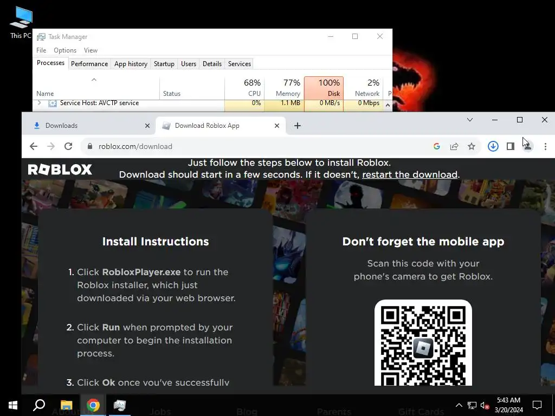Switch to the Downloads browser tab

pos(88,126)
